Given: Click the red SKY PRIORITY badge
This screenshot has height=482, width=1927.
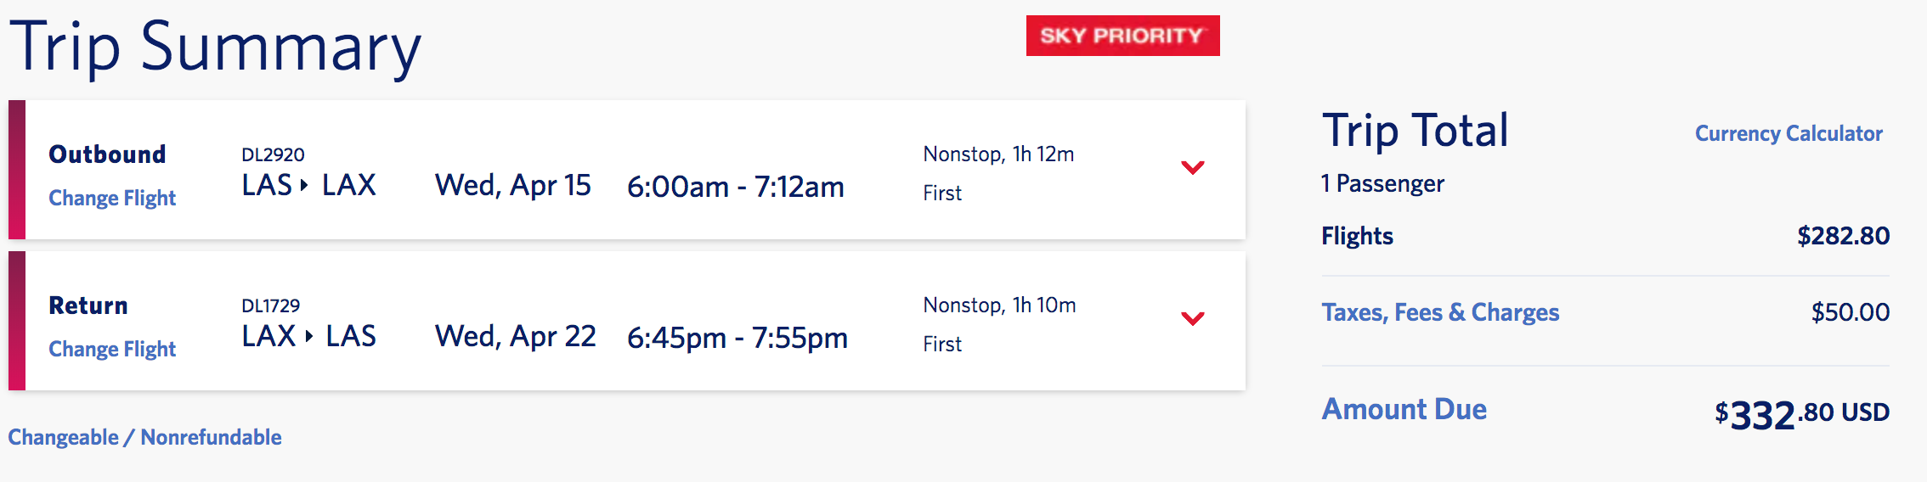Looking at the screenshot, I should point(1122,36).
